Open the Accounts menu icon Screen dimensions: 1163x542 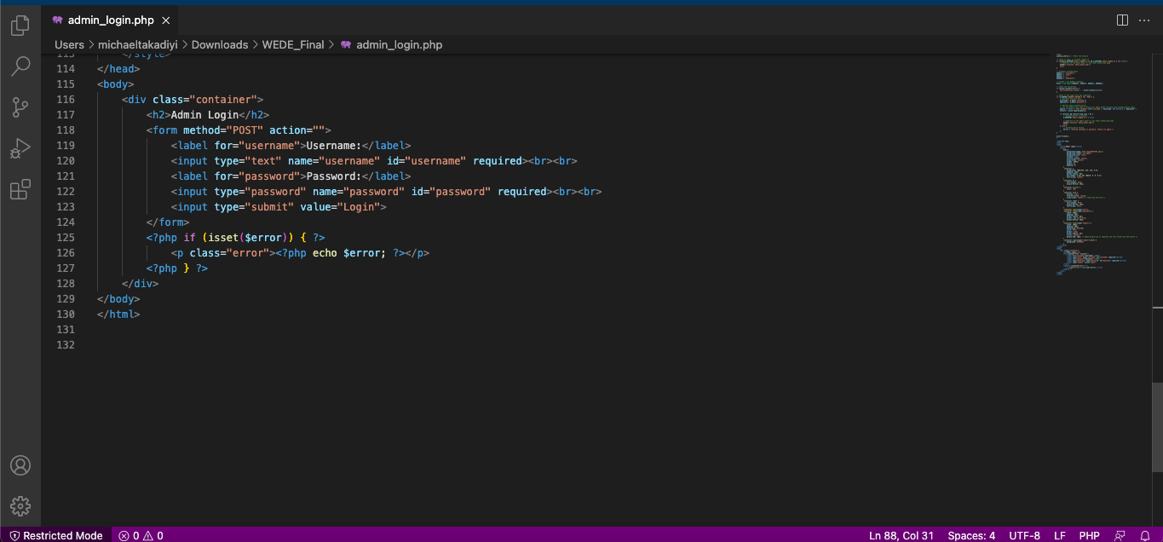click(20, 465)
